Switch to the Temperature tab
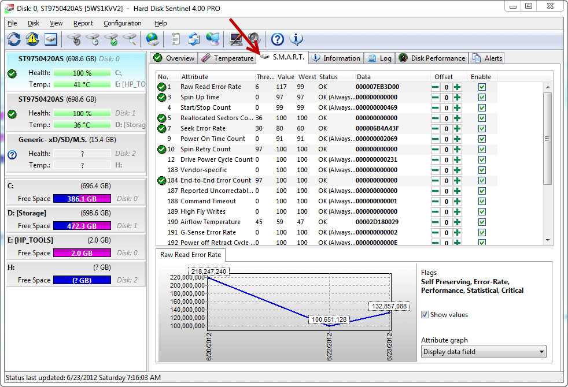 coord(227,58)
